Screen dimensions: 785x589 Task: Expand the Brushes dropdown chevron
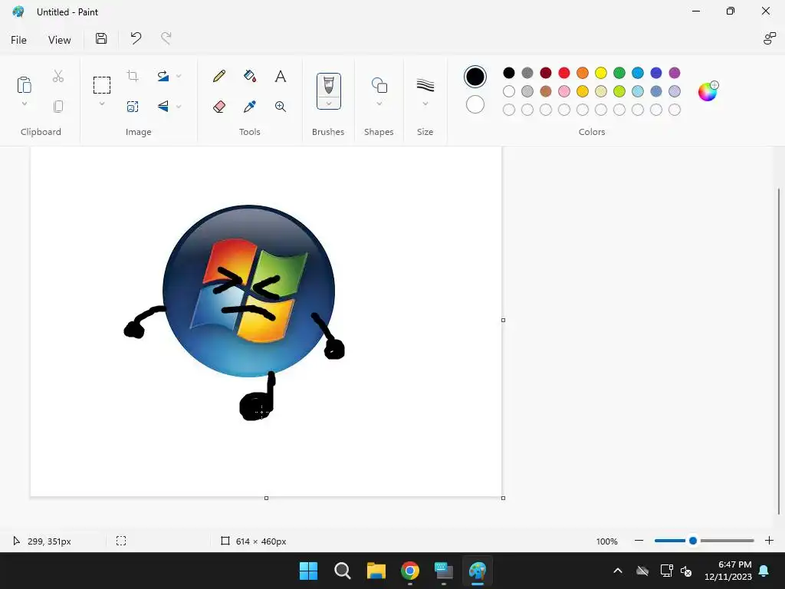tap(329, 104)
